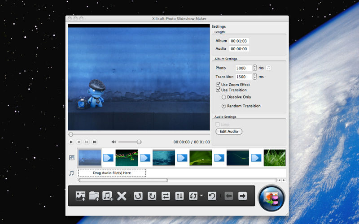
Task: Click the preview seek bar handle
Action: tap(71, 134)
